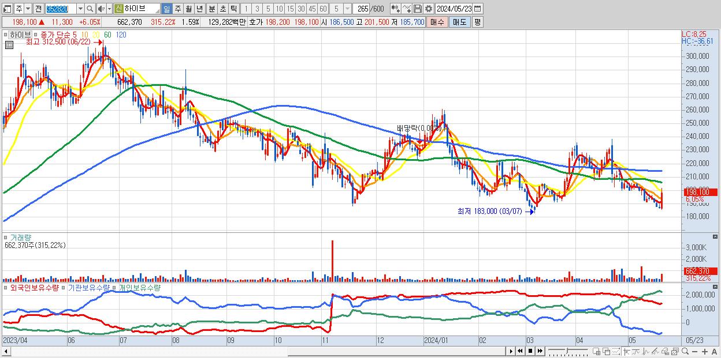The image size is (721, 358).
Task: Click the fast-forward playback button
Action: pos(540,351)
